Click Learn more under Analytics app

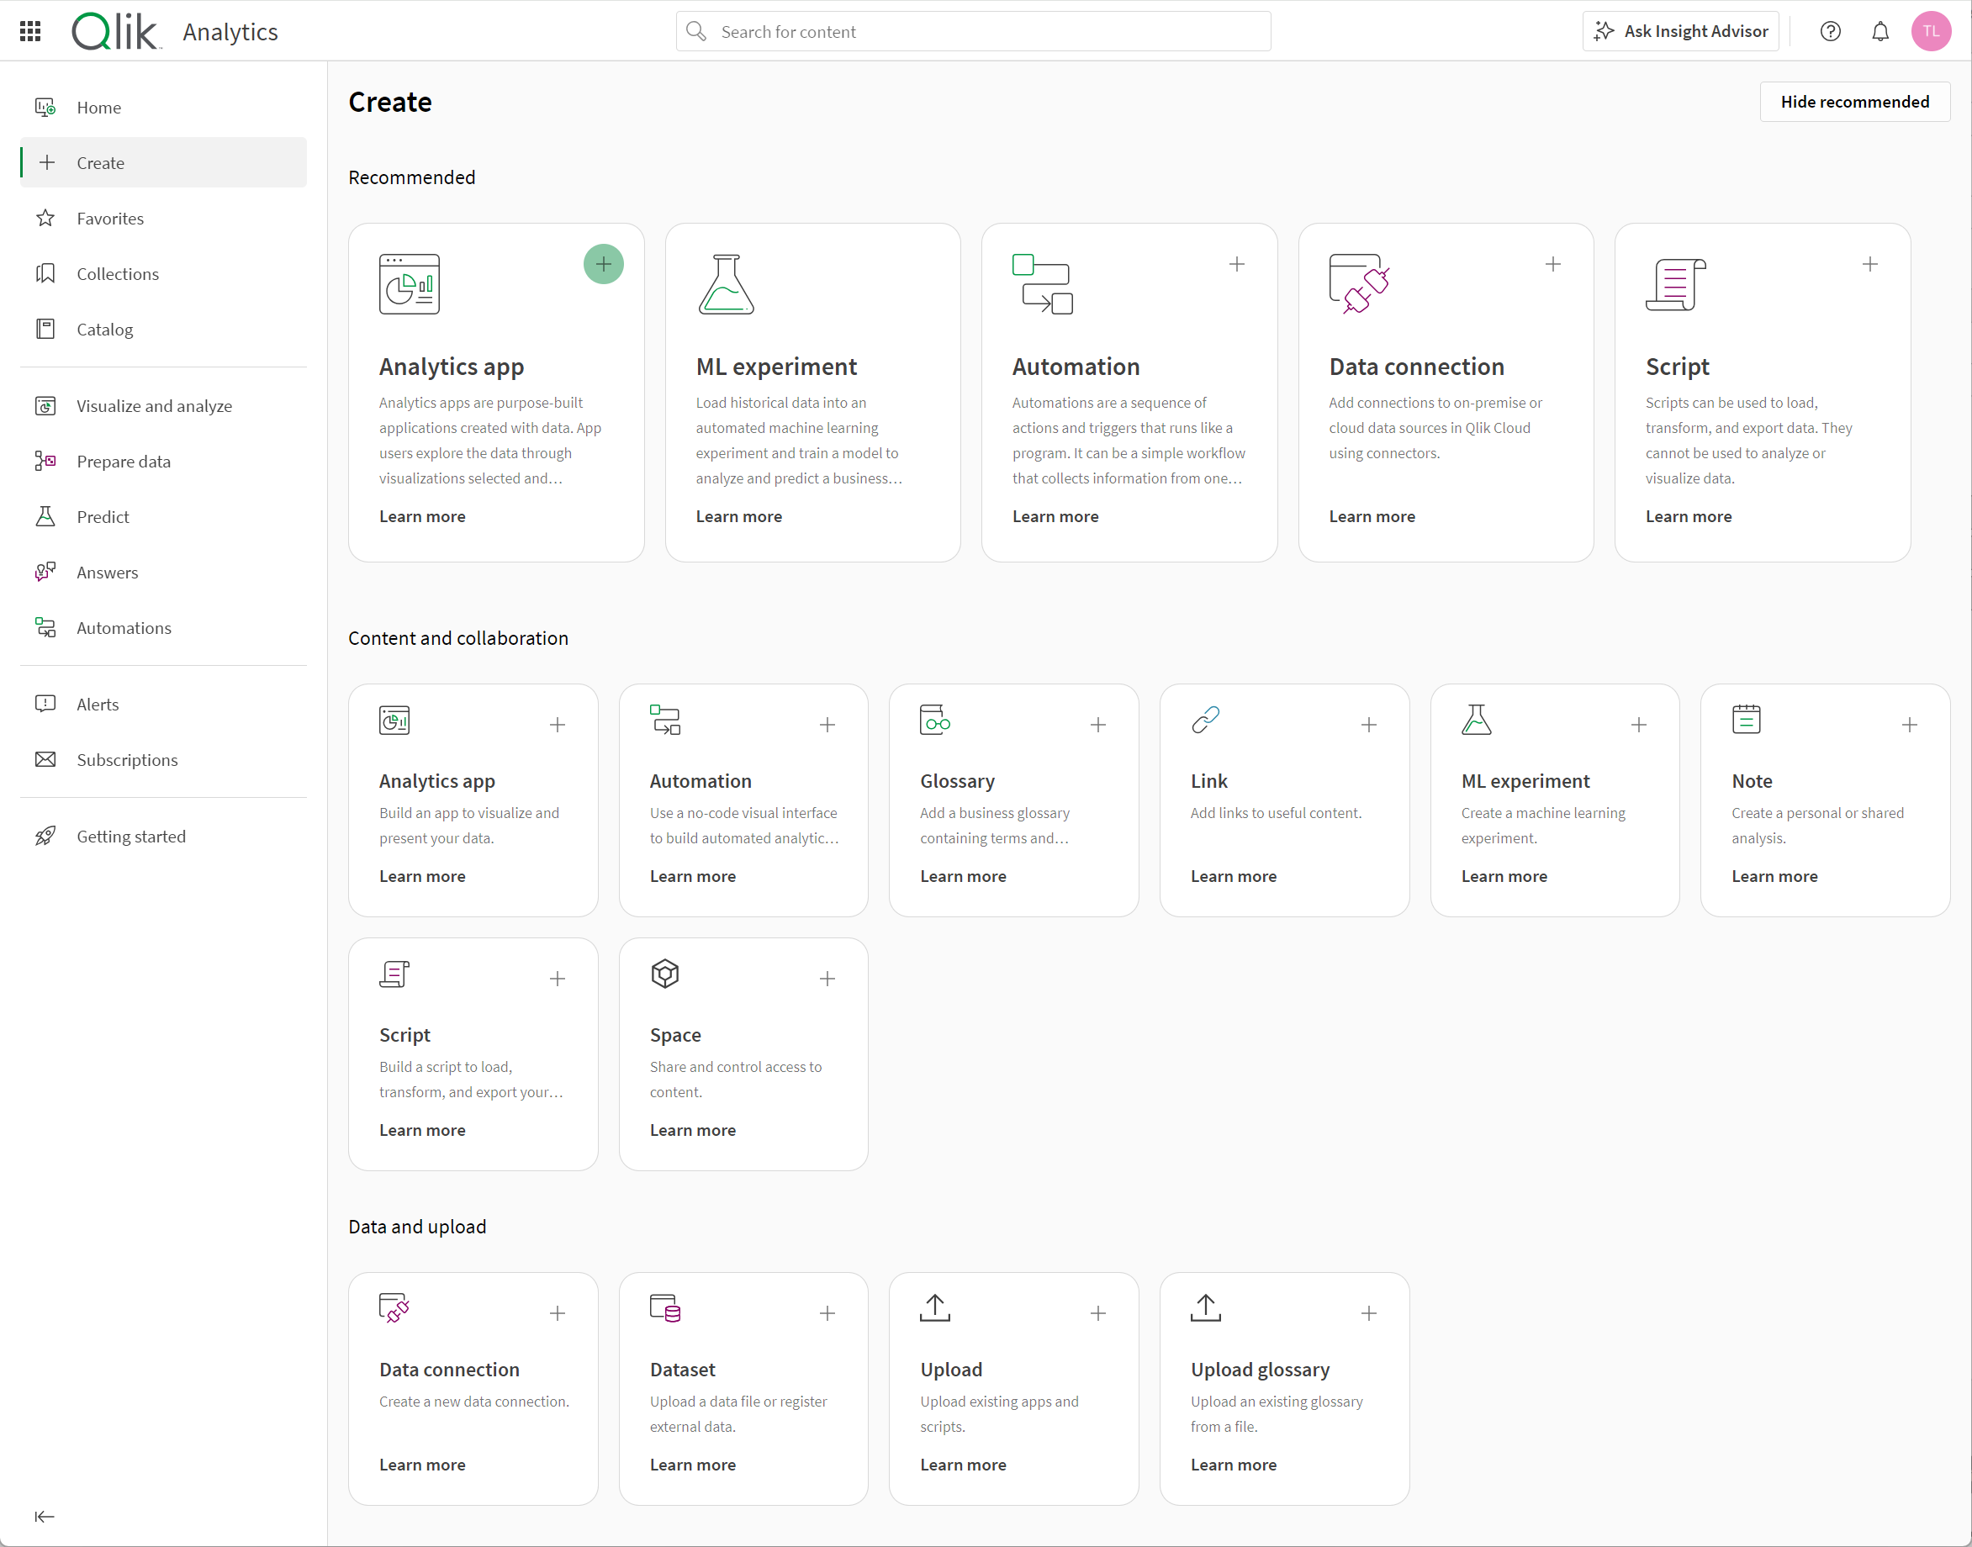tap(422, 515)
